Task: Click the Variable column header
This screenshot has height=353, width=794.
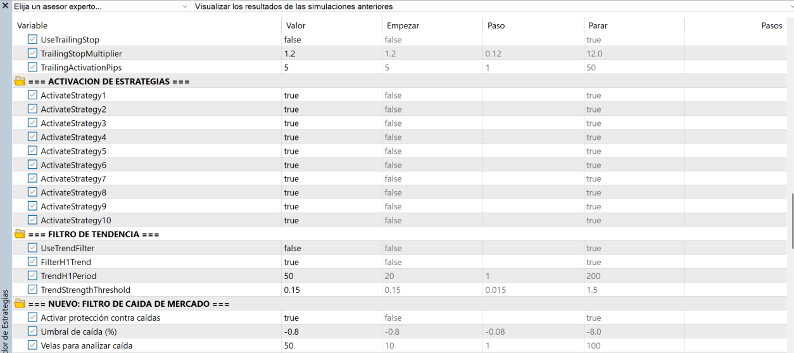Action: coord(32,26)
